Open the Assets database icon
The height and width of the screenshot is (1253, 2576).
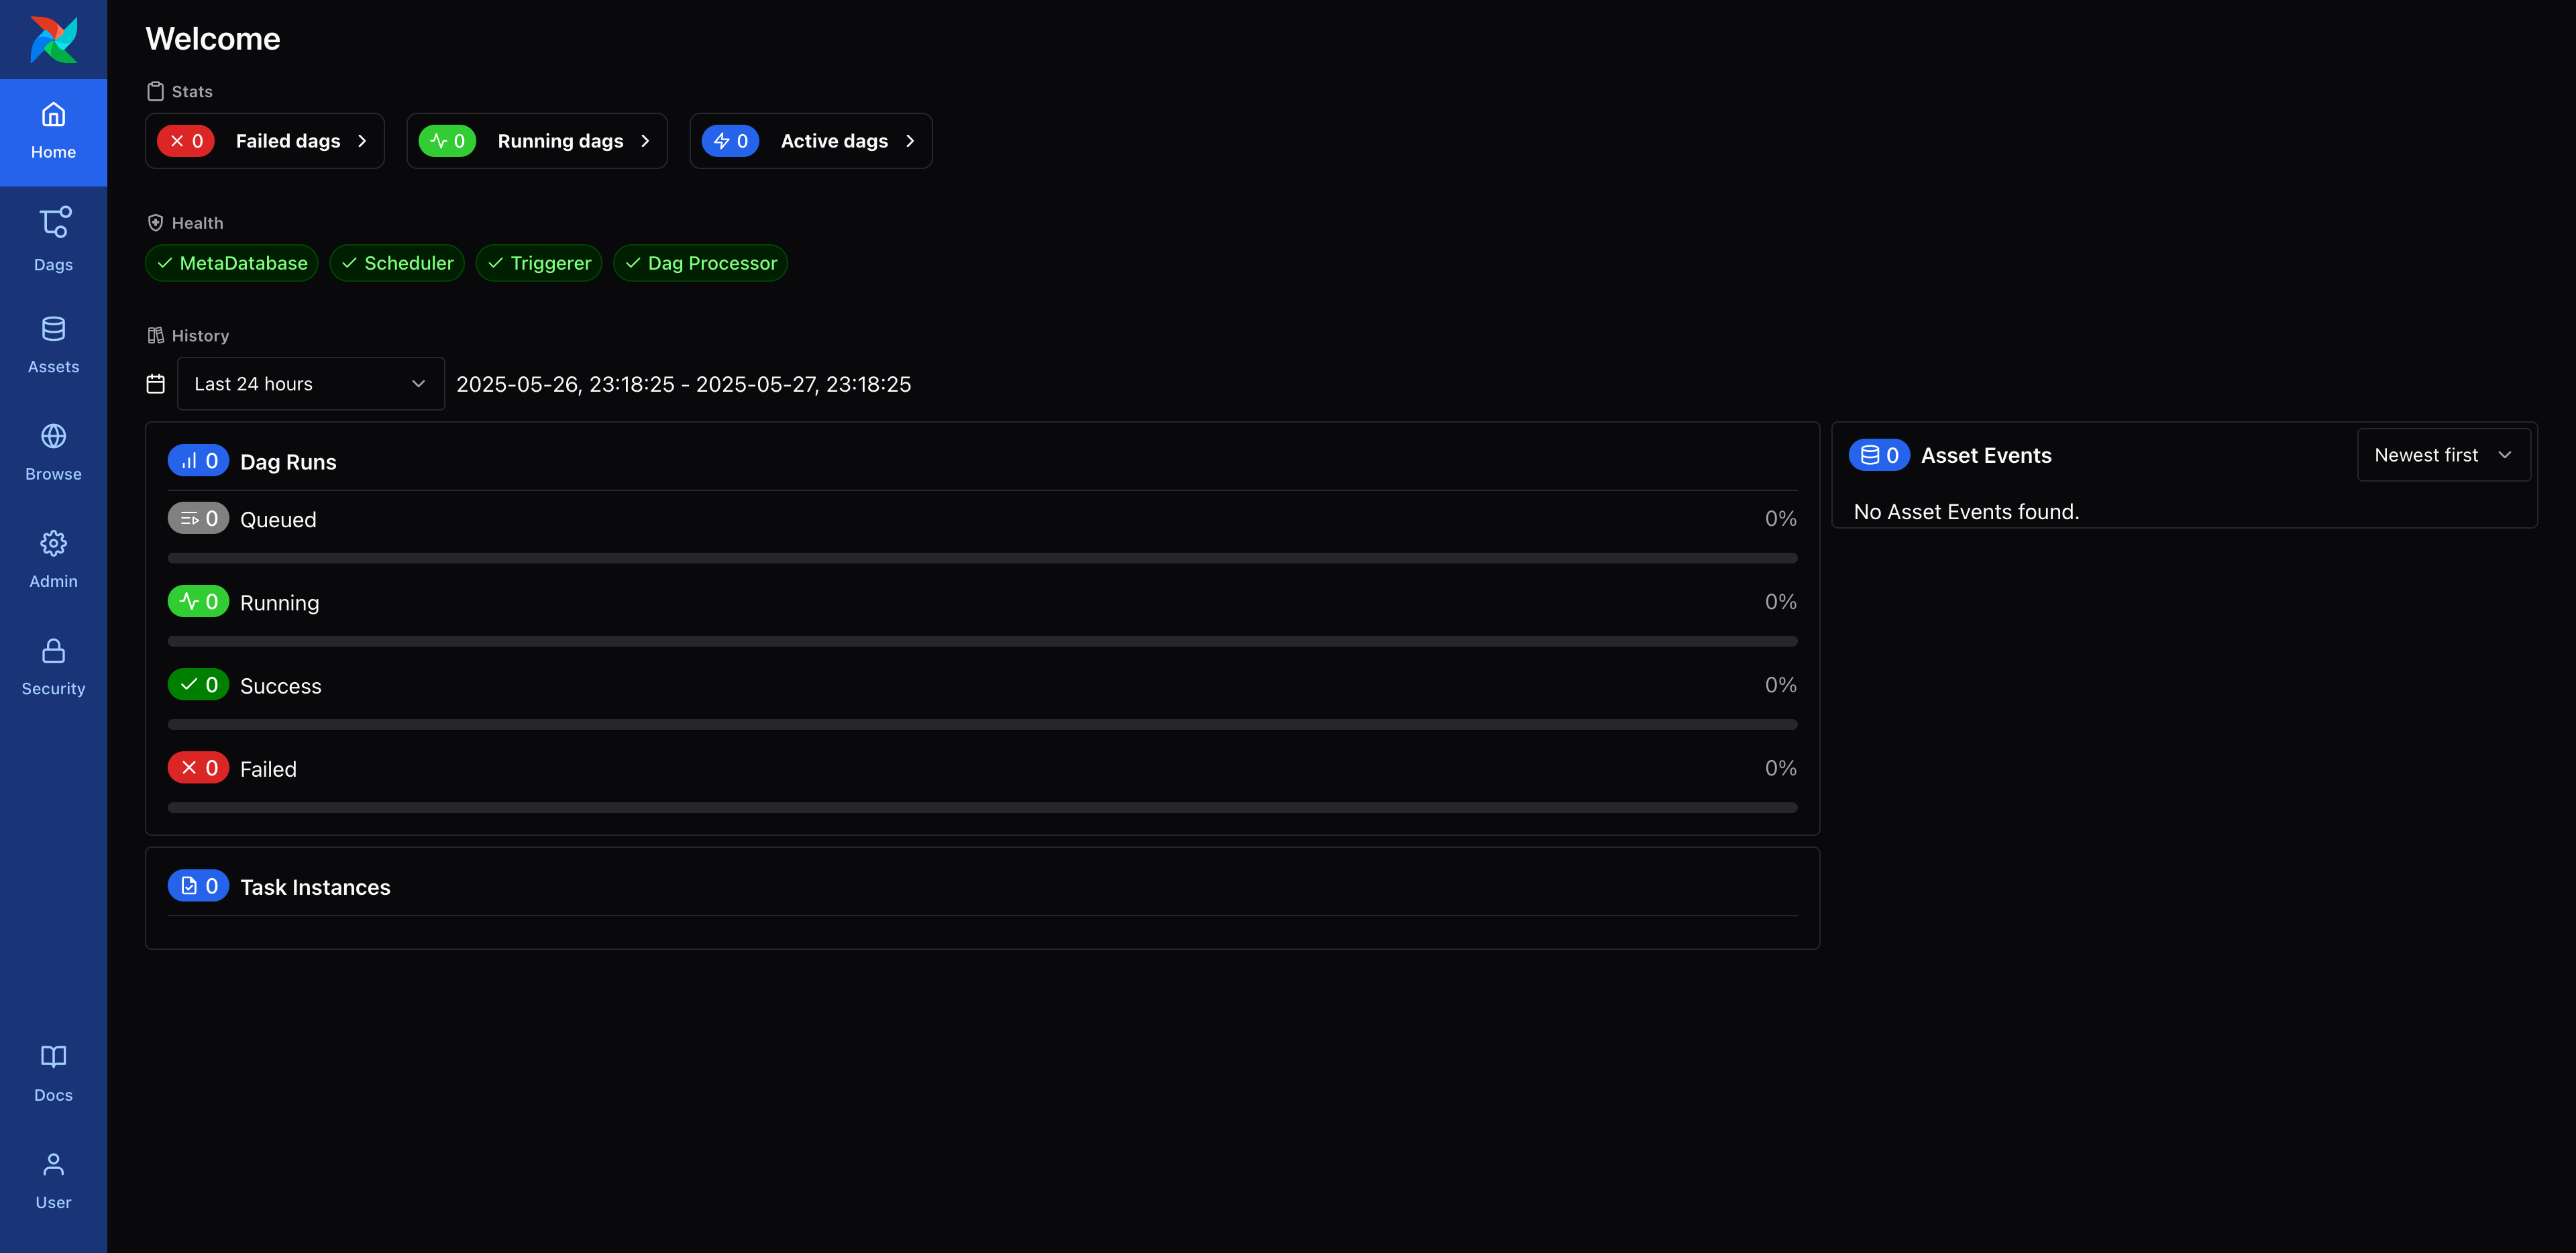(x=53, y=345)
